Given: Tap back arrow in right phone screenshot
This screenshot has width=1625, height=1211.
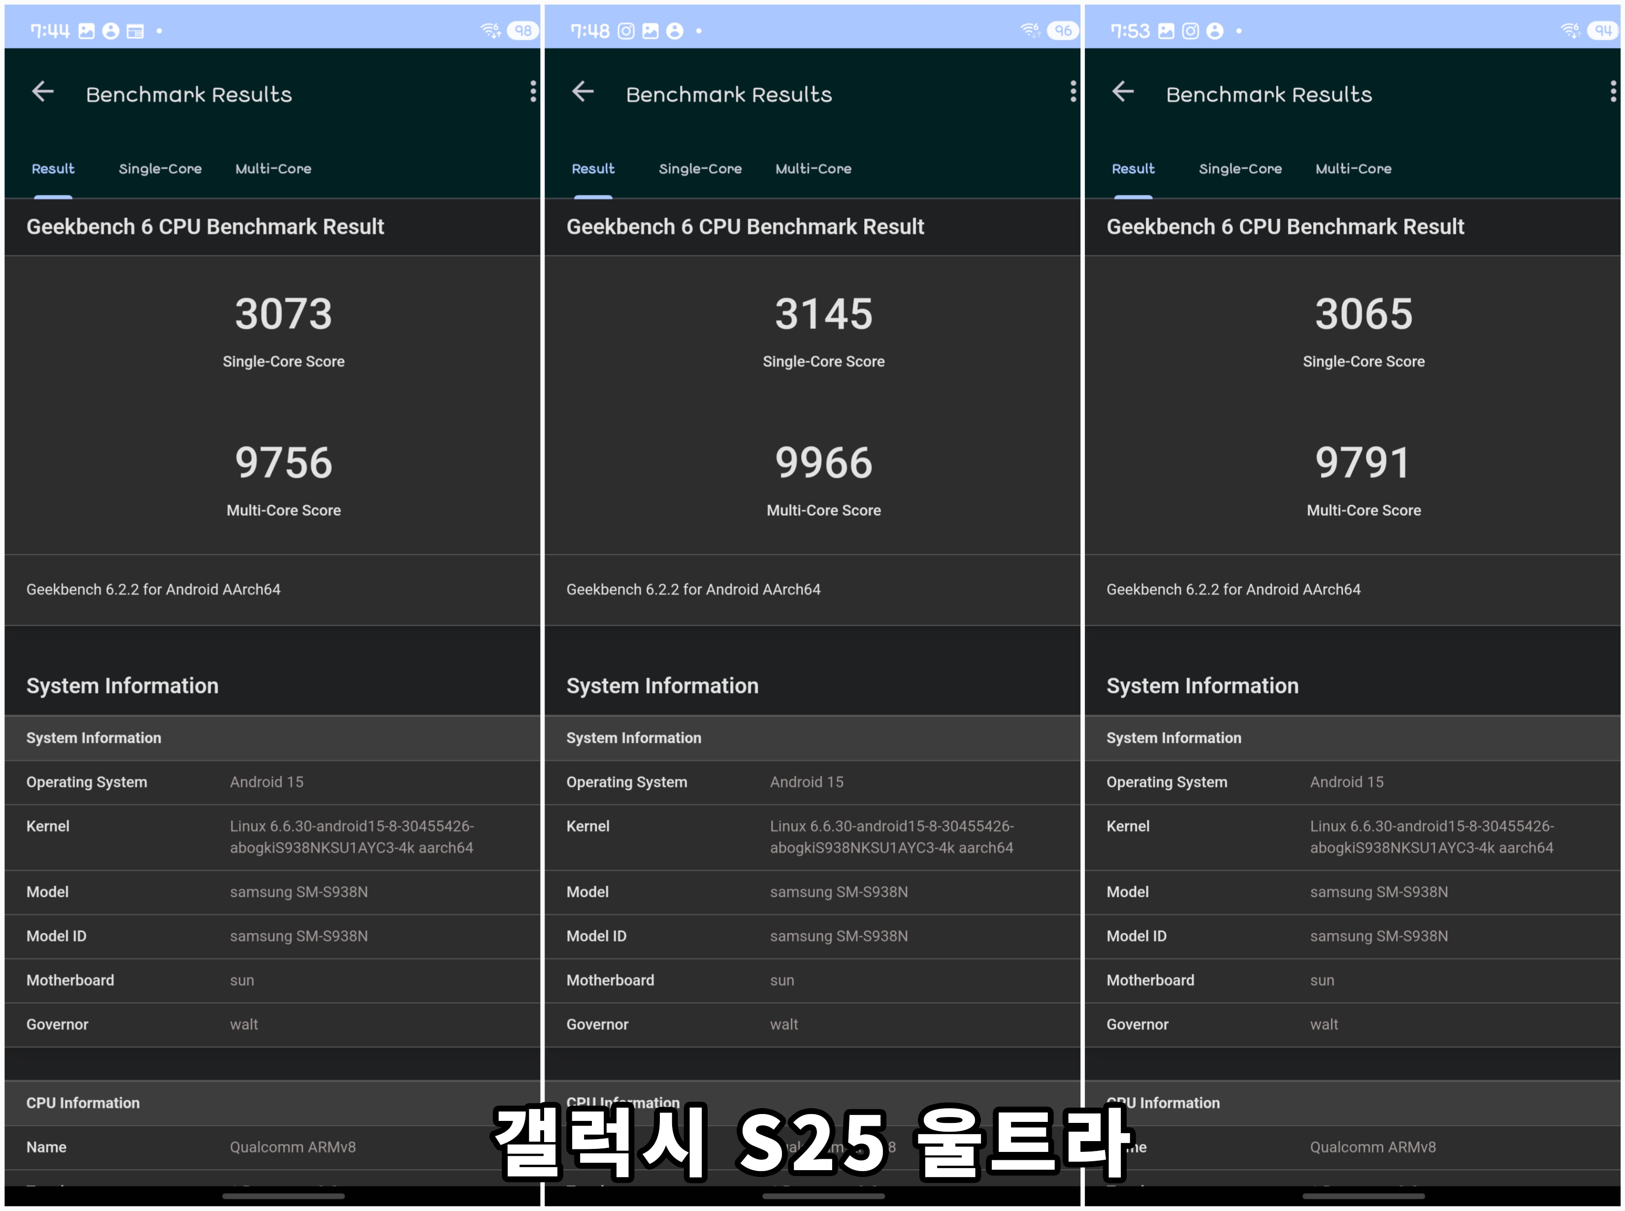Looking at the screenshot, I should point(1123,92).
